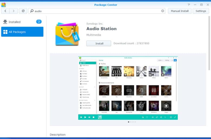211x139 pixels.
Task: Open Package Center Settings
Action: point(201,11)
